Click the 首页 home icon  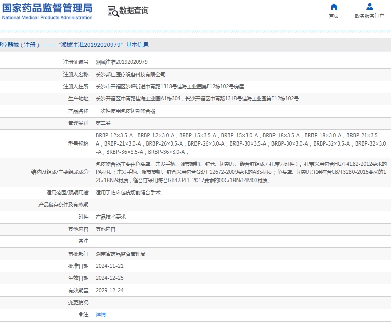point(334,7)
